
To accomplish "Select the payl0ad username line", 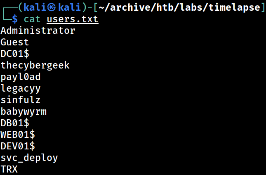I will pyautogui.click(x=21, y=77).
